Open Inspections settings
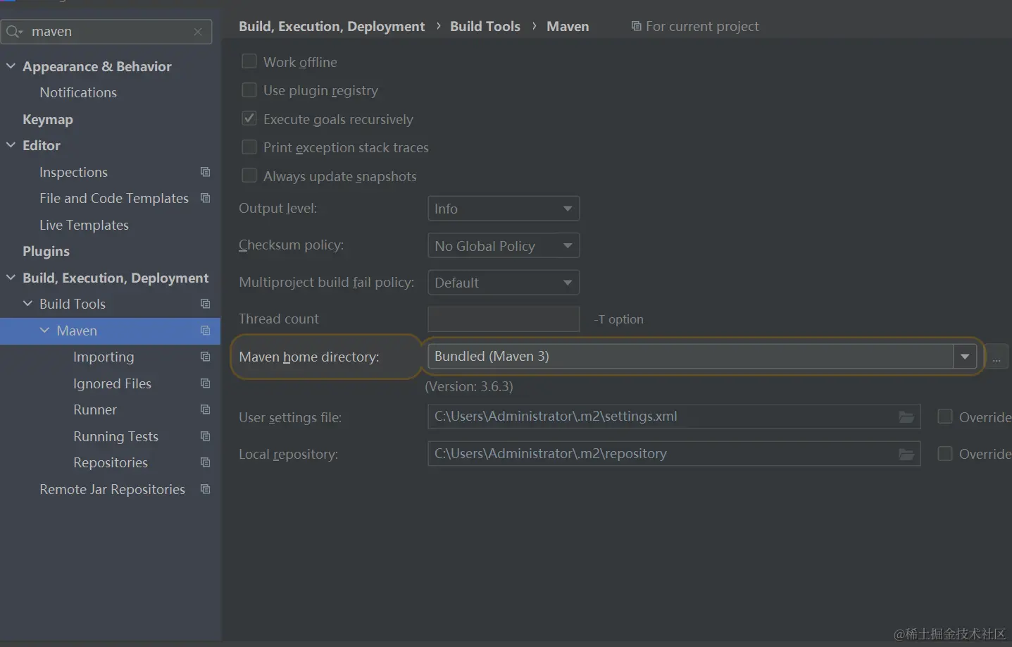The width and height of the screenshot is (1012, 647). pyautogui.click(x=73, y=172)
